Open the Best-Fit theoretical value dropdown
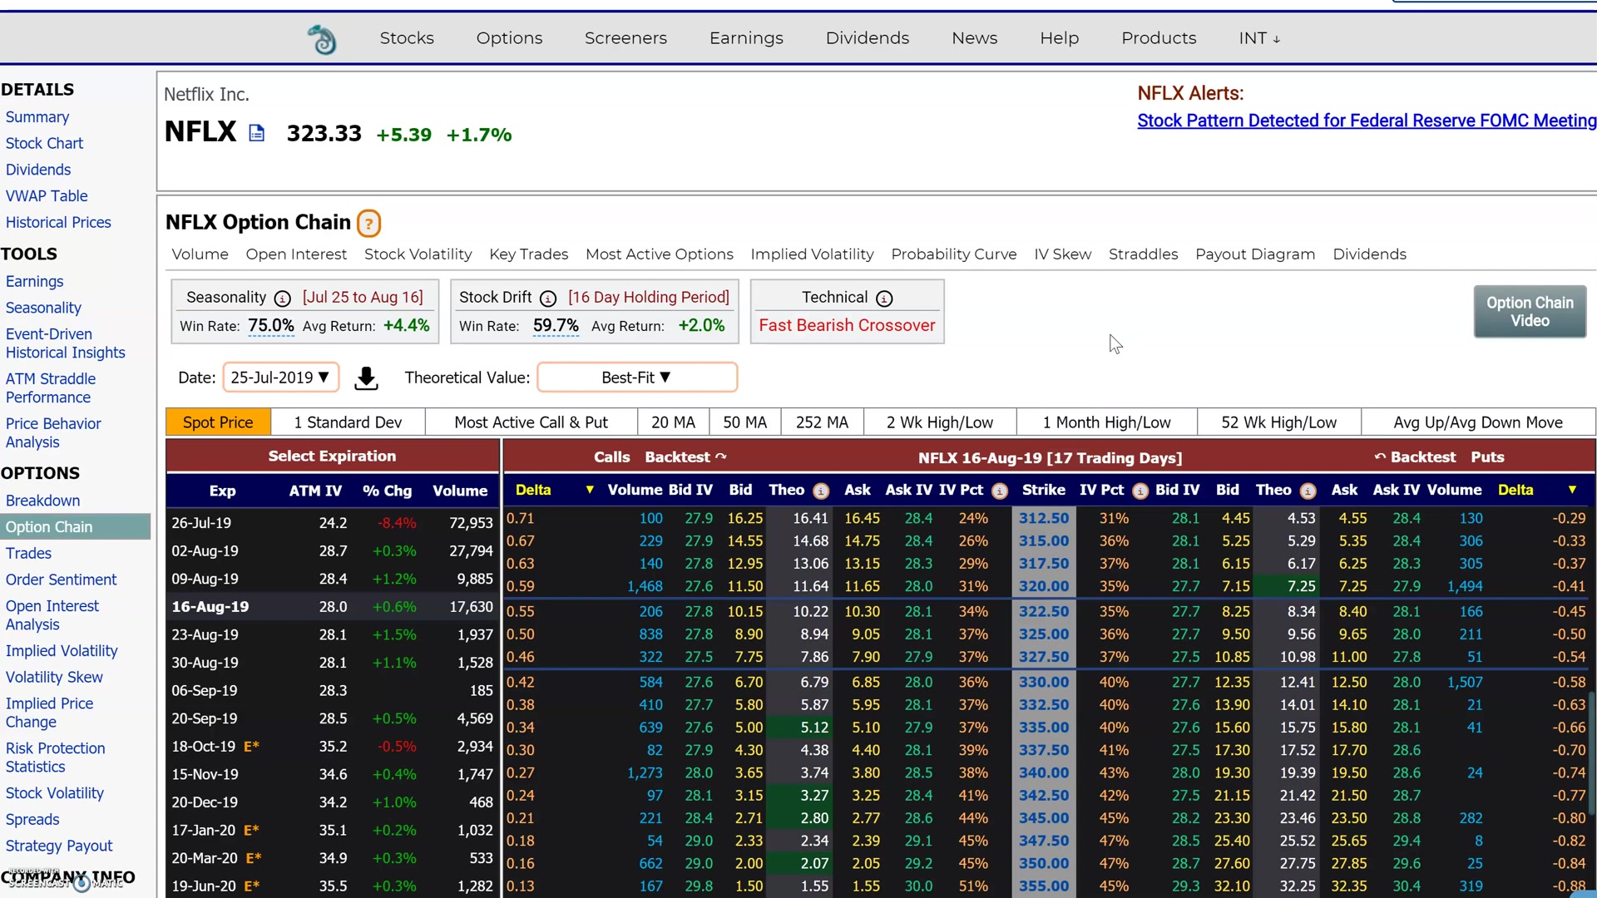1597x898 pixels. point(636,377)
